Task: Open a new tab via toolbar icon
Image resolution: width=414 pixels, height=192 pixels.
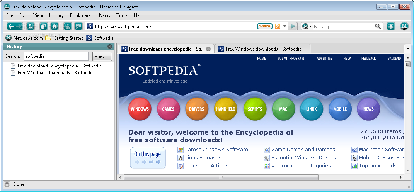Action: pyautogui.click(x=44, y=26)
